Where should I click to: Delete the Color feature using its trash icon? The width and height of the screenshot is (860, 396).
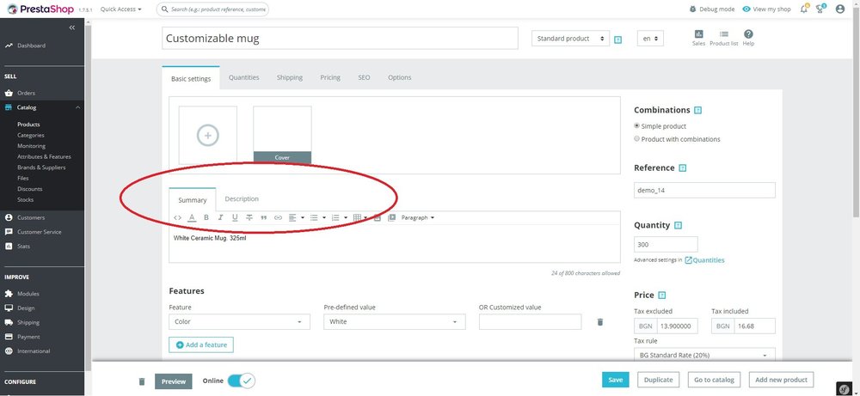pos(600,322)
